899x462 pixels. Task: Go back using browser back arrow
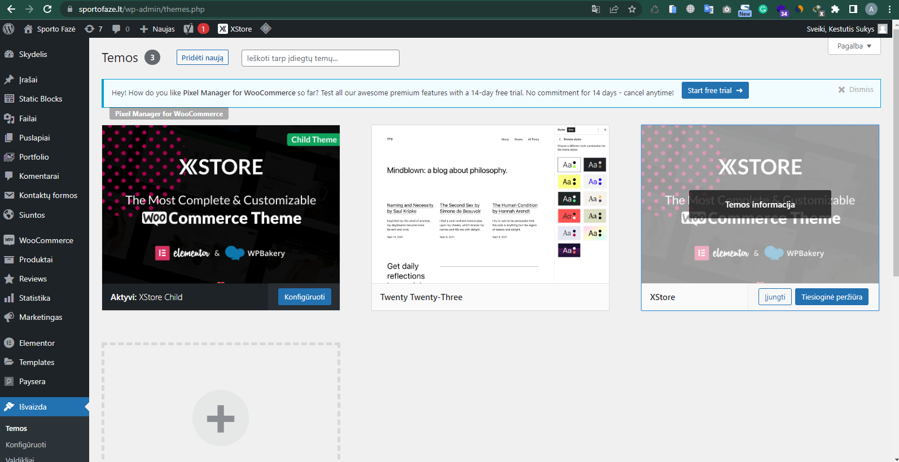pos(11,9)
